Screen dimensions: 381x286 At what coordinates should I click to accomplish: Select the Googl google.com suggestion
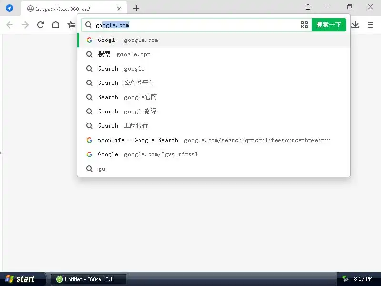pyautogui.click(x=213, y=40)
